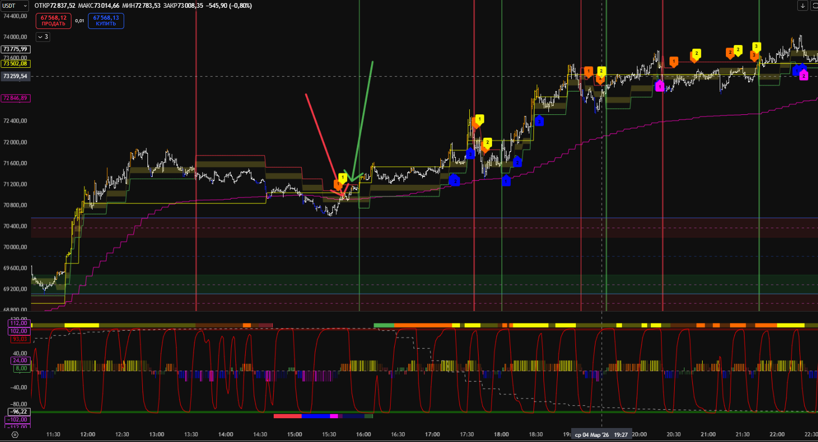This screenshot has height=442, width=818.
Task: Click the orange 1 marker near 20:30
Action: 673,62
